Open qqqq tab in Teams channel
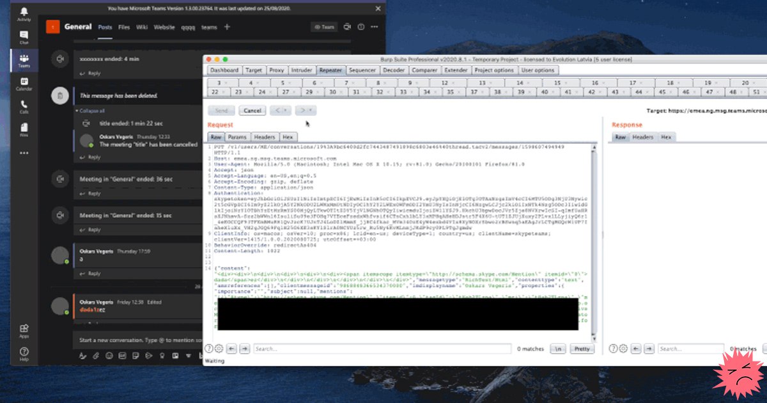Image resolution: width=767 pixels, height=403 pixels. (x=188, y=28)
